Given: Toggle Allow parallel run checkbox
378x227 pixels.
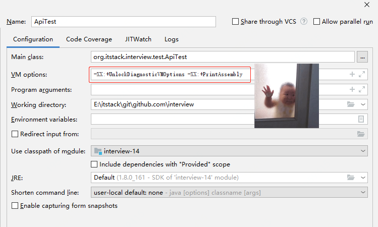Looking at the screenshot, I should (x=317, y=22).
